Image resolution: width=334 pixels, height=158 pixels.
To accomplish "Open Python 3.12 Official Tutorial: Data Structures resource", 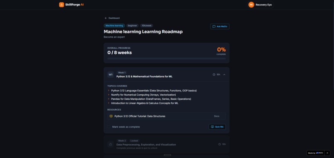I will 166,116.
